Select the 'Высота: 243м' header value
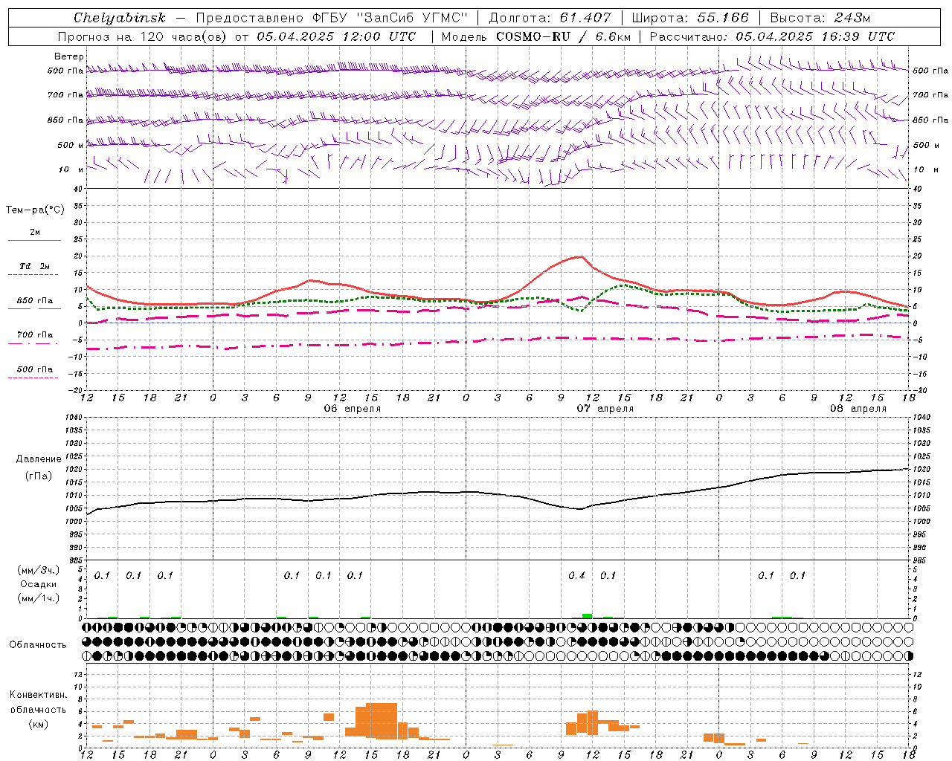 [x=820, y=18]
